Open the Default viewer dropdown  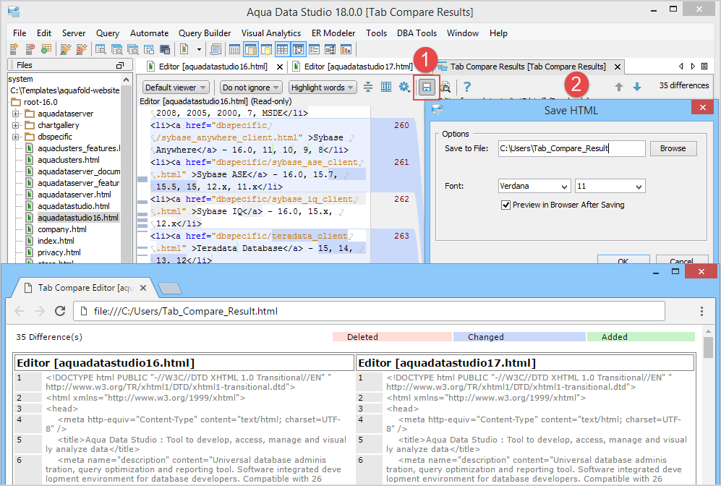click(176, 88)
